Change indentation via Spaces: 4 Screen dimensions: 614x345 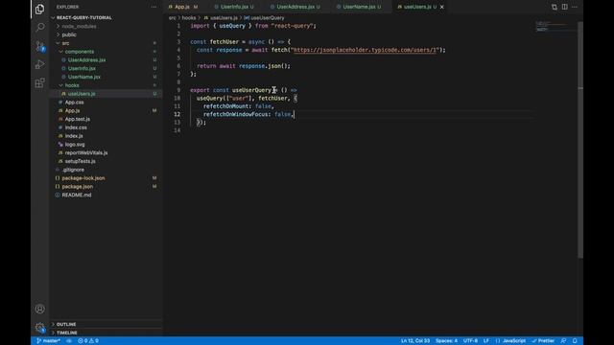coord(446,341)
